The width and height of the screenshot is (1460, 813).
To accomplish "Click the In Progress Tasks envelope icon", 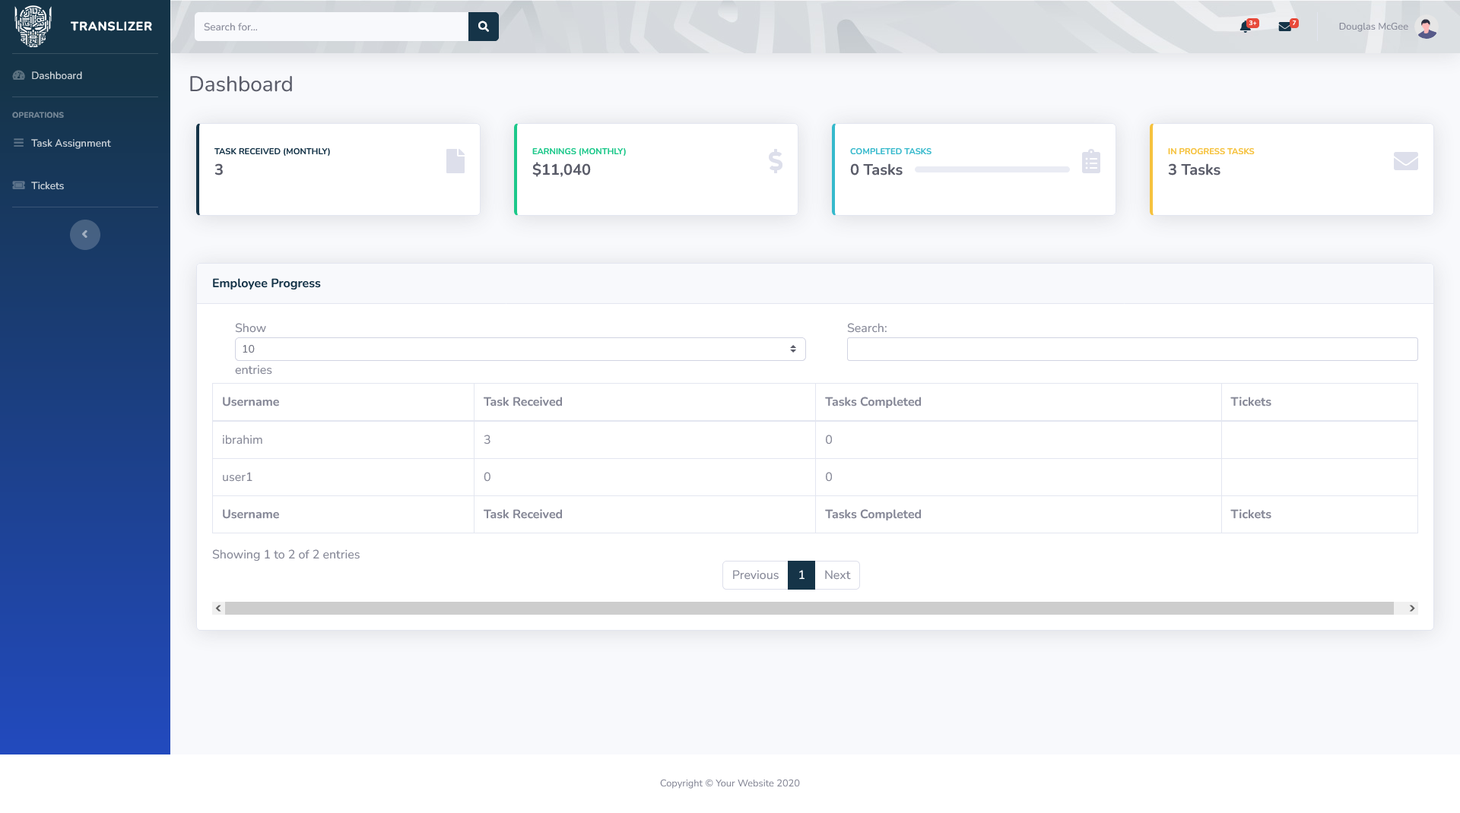I will click(1406, 161).
